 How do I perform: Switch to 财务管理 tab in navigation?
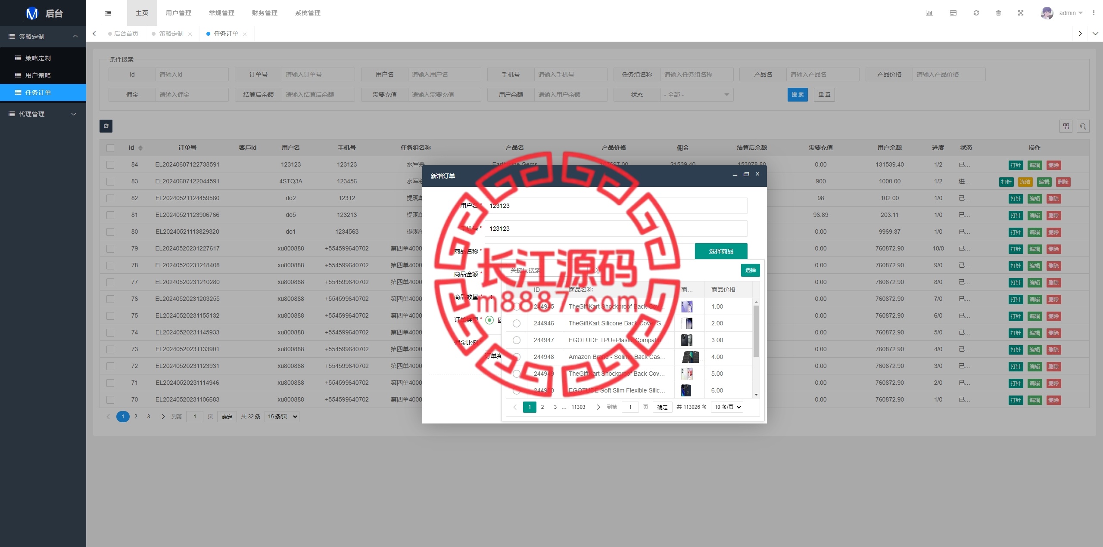pos(265,12)
